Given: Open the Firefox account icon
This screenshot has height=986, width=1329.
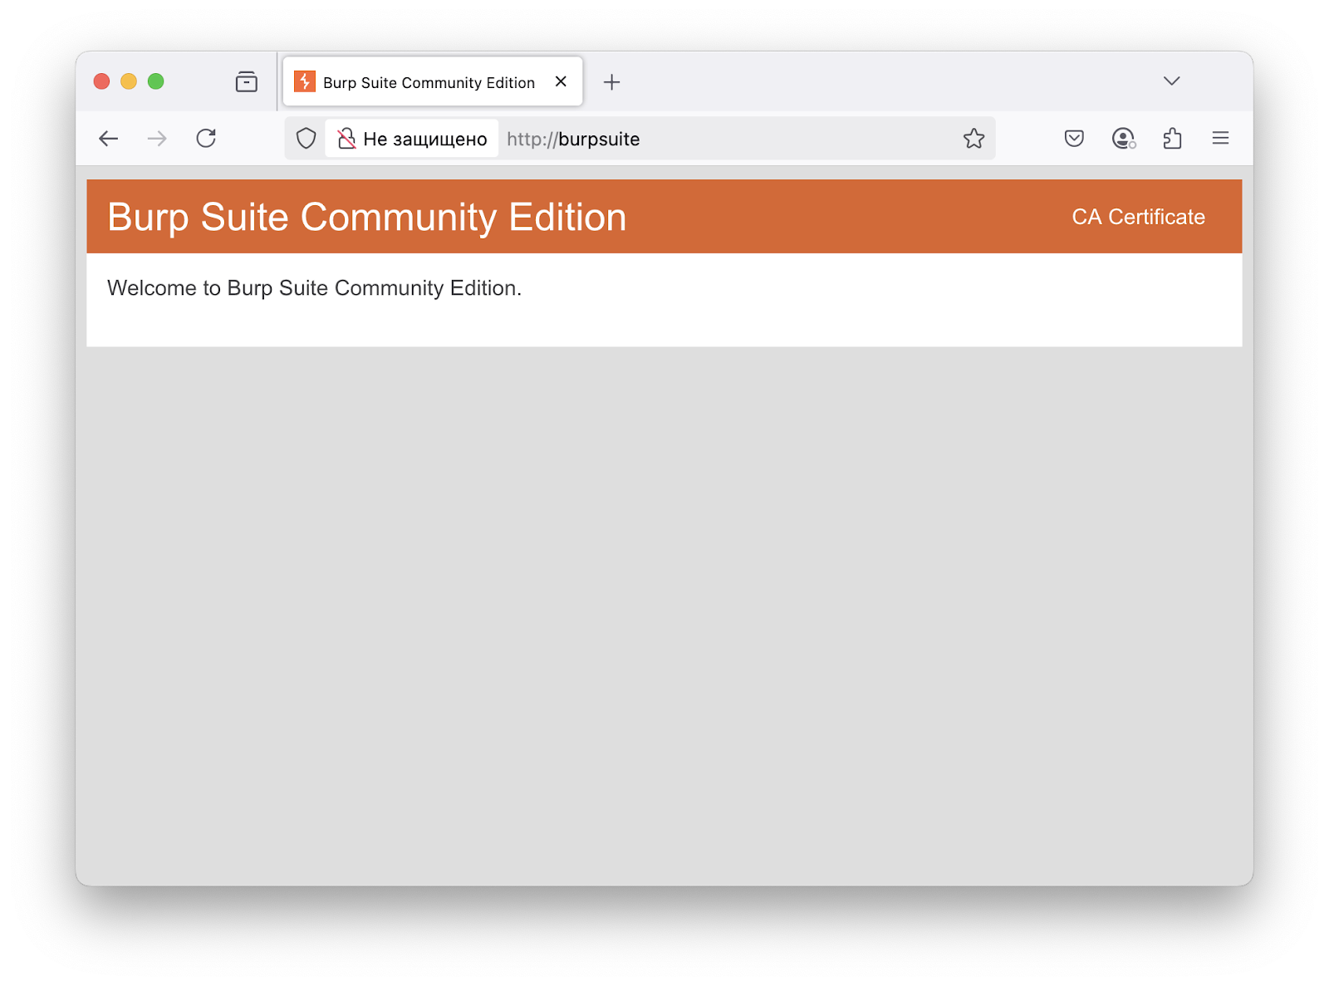Looking at the screenshot, I should point(1123,138).
